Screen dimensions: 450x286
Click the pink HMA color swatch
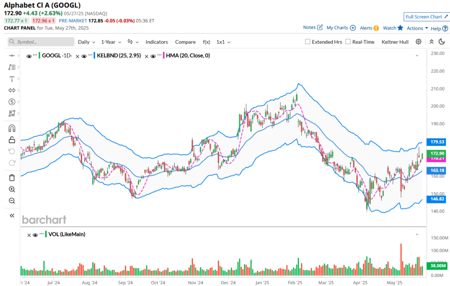164,56
